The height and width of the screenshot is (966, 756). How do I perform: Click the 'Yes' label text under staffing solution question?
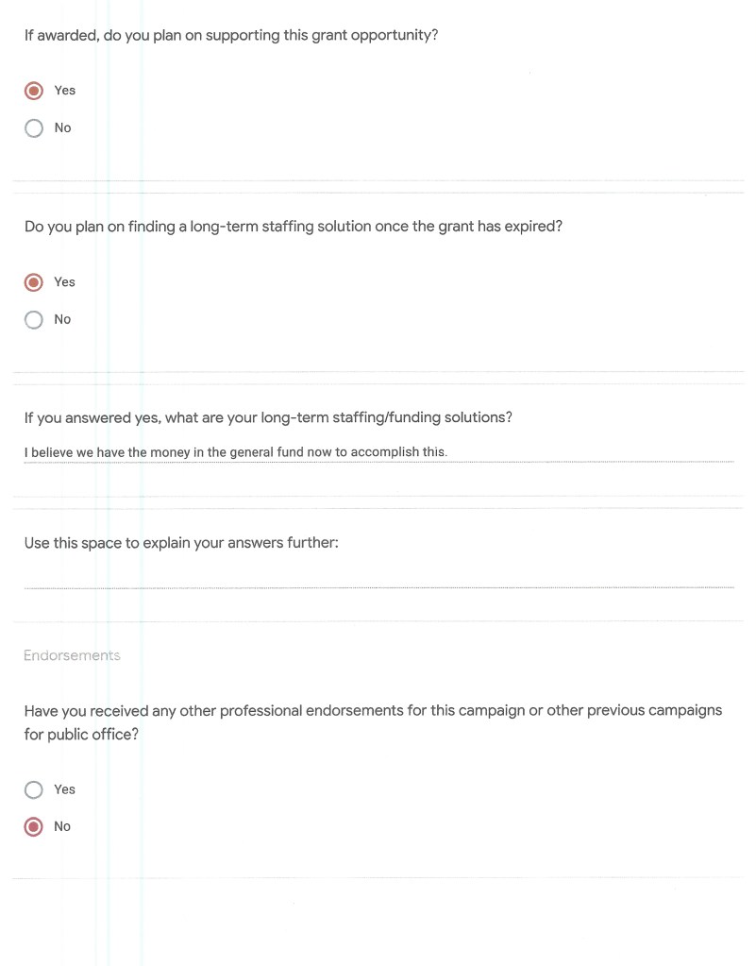[x=64, y=282]
